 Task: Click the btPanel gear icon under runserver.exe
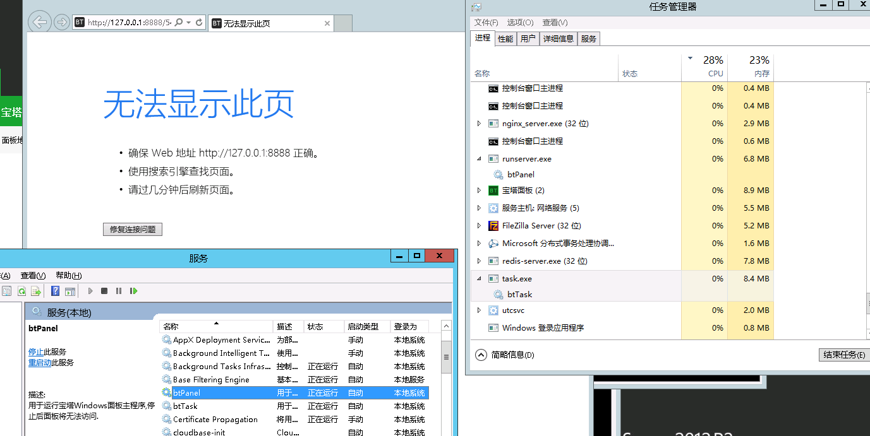pos(498,175)
